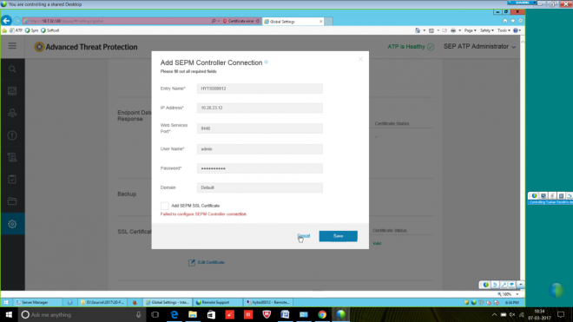Image resolution: width=573 pixels, height=322 pixels.
Task: Click the help icon beside dialog title
Action: click(x=267, y=62)
